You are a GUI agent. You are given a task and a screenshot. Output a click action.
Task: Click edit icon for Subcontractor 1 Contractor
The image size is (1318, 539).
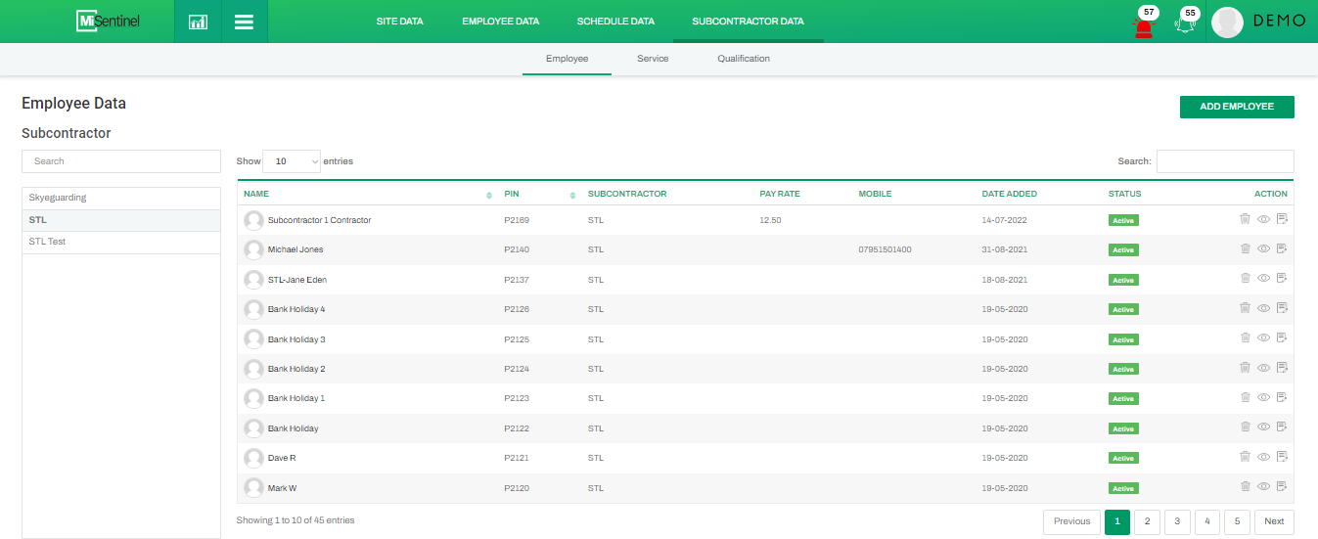[x=1282, y=219]
